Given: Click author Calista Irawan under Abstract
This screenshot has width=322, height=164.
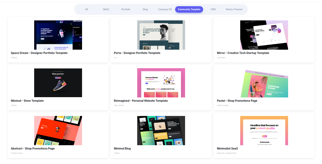Looking at the screenshot, I should (x=17, y=153).
